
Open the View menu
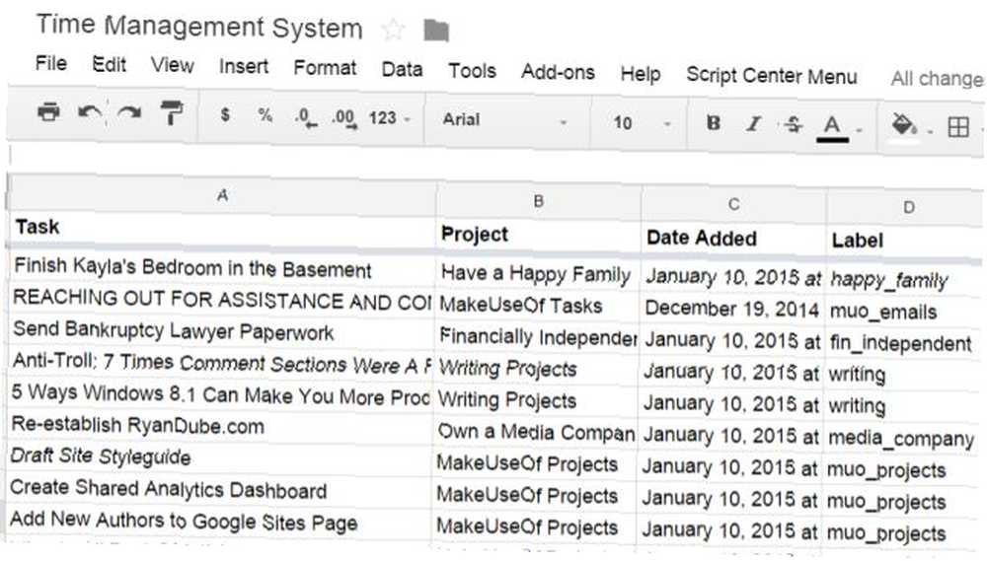pos(172,65)
